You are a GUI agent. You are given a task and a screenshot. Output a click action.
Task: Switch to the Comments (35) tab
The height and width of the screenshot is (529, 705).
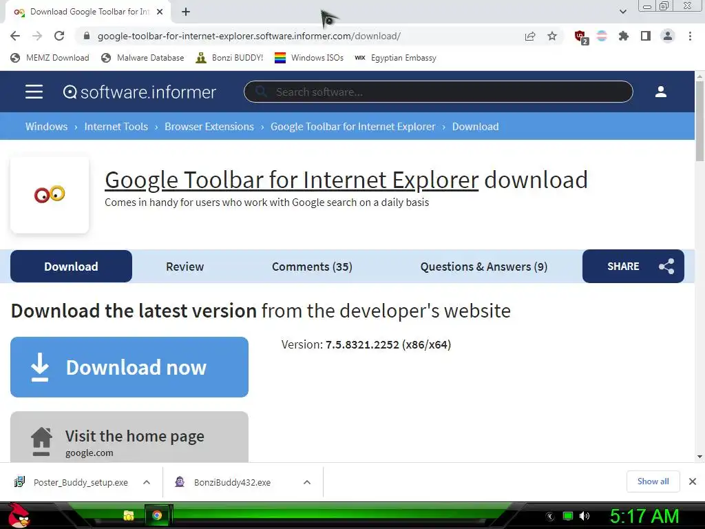click(x=312, y=267)
